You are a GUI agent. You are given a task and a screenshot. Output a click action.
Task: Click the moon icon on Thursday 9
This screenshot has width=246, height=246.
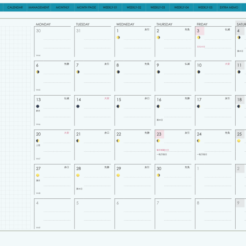point(158,72)
